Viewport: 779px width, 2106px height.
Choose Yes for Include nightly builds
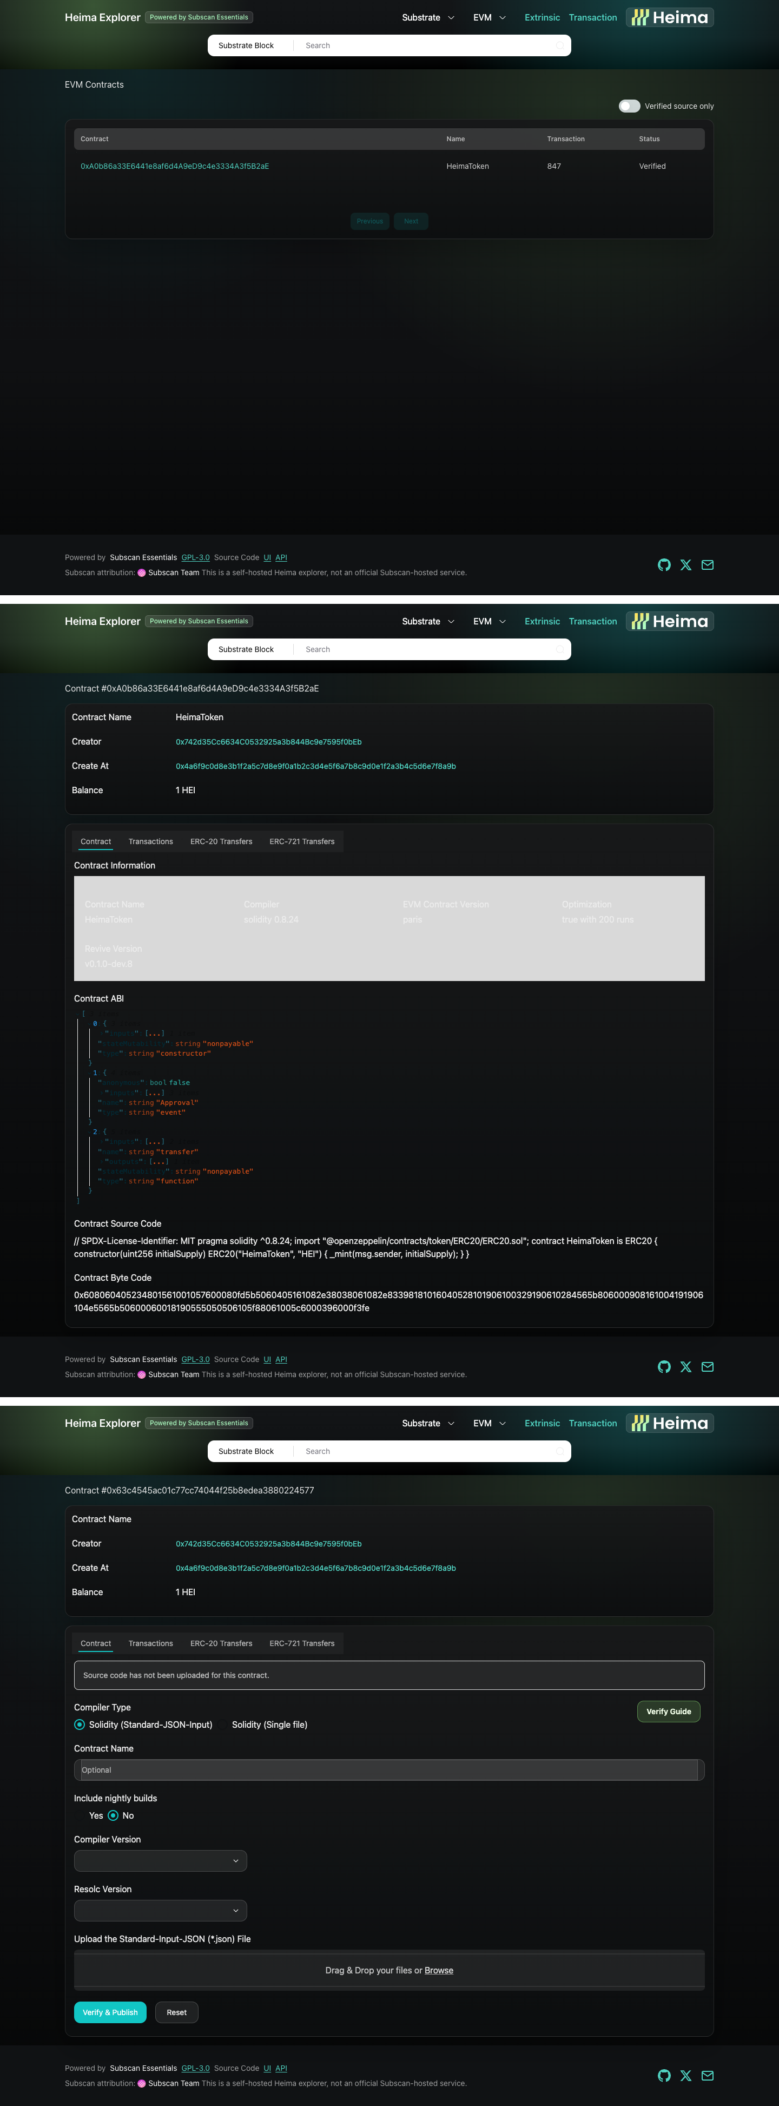88,1816
